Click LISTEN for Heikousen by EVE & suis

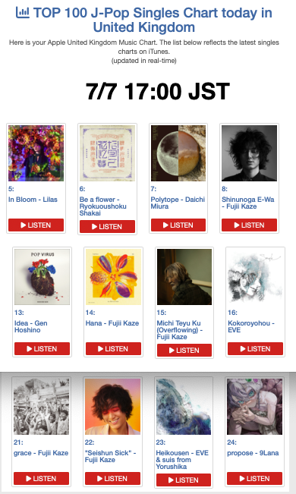(184, 480)
